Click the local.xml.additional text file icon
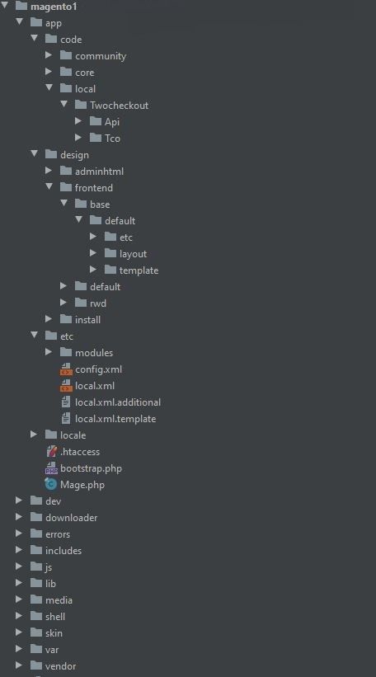This screenshot has width=376, height=677. point(66,402)
